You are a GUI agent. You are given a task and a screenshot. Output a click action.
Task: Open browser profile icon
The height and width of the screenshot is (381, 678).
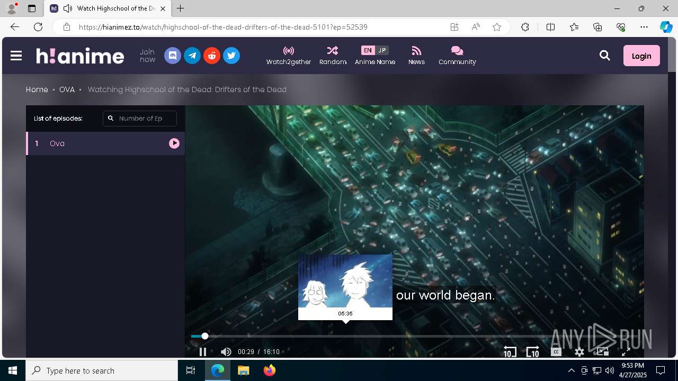[x=12, y=8]
